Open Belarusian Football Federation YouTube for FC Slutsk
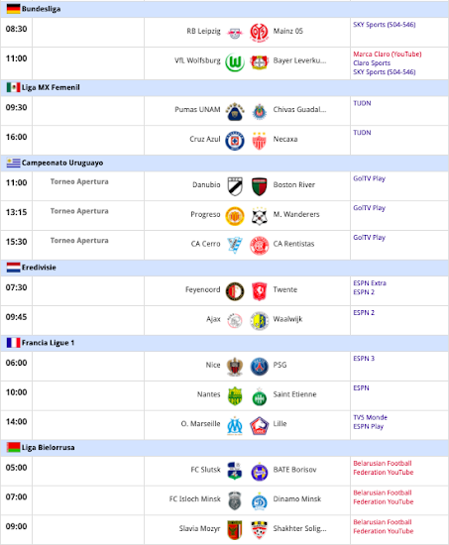449x545 pixels. click(x=384, y=468)
